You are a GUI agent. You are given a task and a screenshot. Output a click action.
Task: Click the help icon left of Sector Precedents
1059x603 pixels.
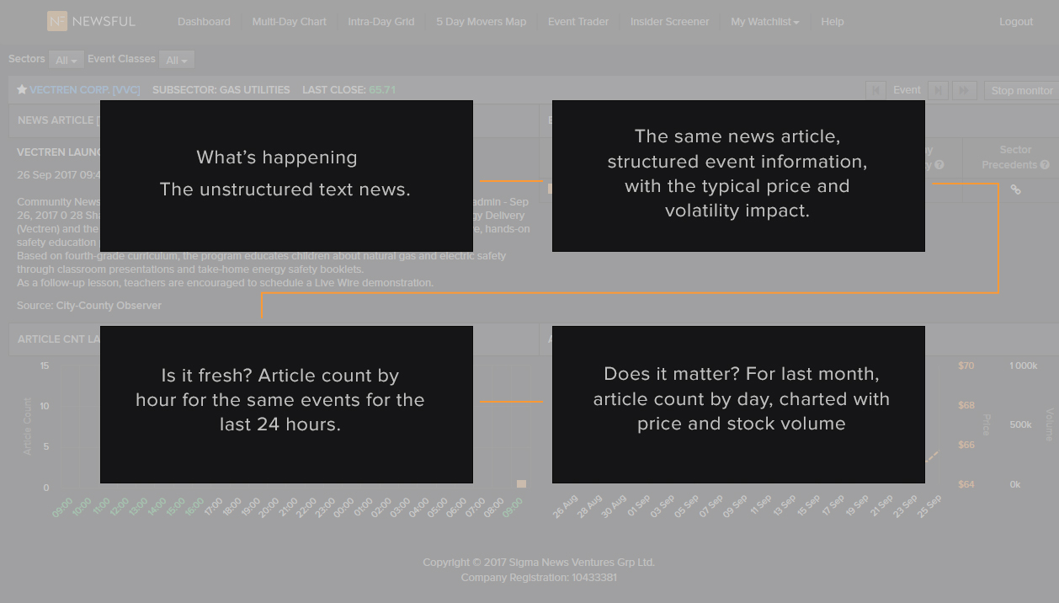click(x=939, y=165)
